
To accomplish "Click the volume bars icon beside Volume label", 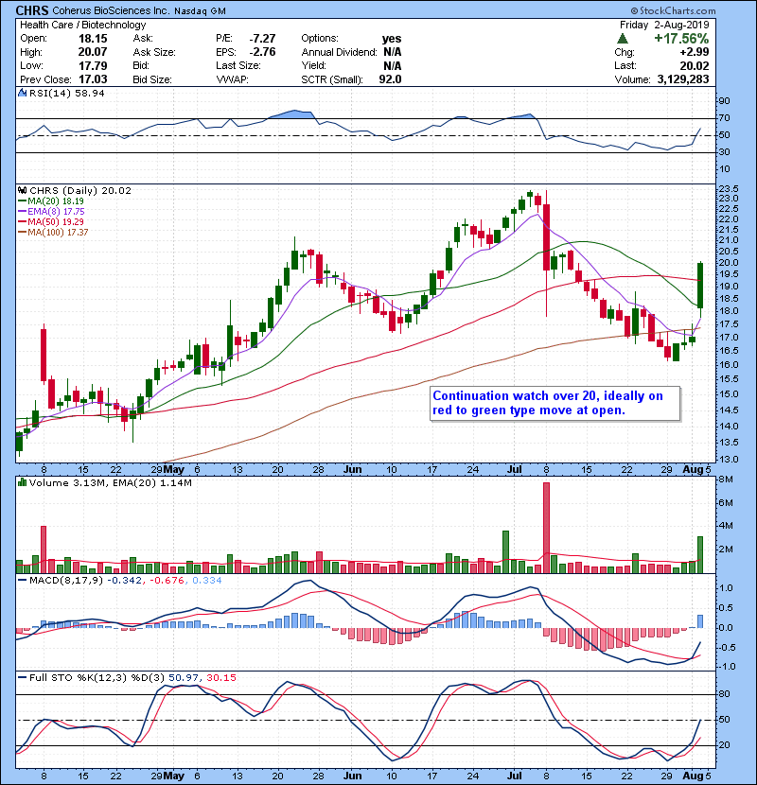I will (x=22, y=482).
